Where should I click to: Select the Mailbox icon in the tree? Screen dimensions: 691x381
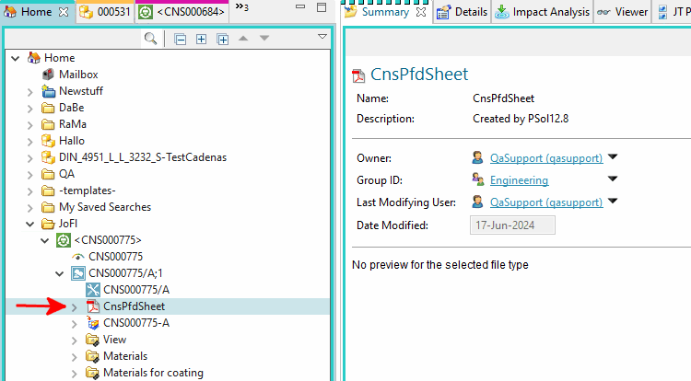(x=48, y=75)
